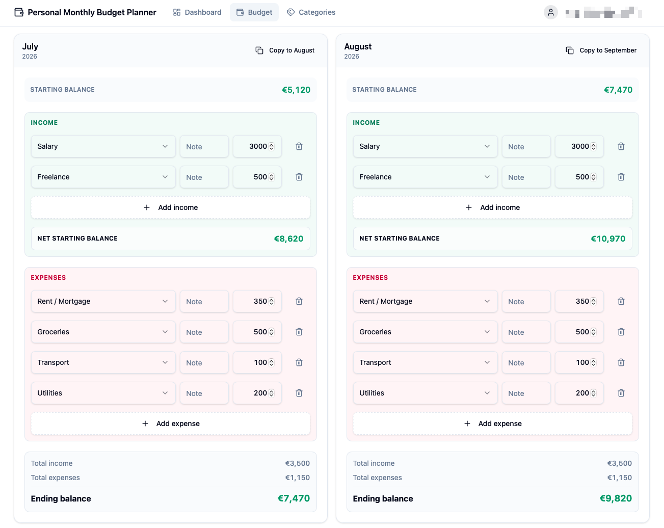Screen dimensions: 664x528
Task: Delete the August Utilities expense
Action: click(621, 393)
